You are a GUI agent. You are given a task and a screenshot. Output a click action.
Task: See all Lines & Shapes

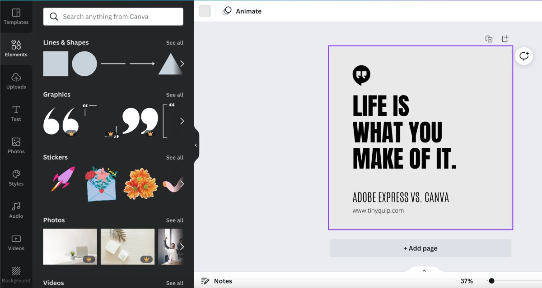(x=175, y=43)
